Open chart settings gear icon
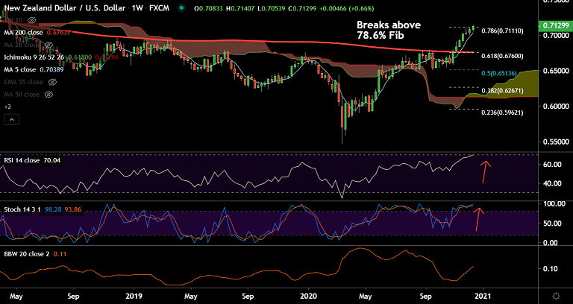Screen dimensions: 573x304 click(x=556, y=295)
